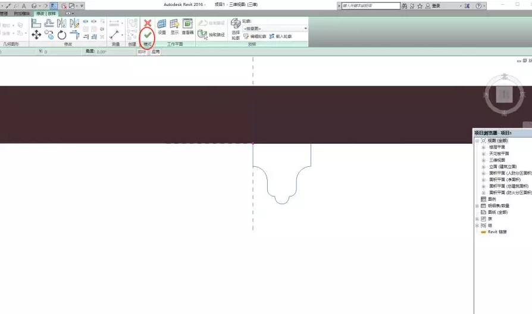
Task: Expand the 组 tree node
Action: coord(477,226)
